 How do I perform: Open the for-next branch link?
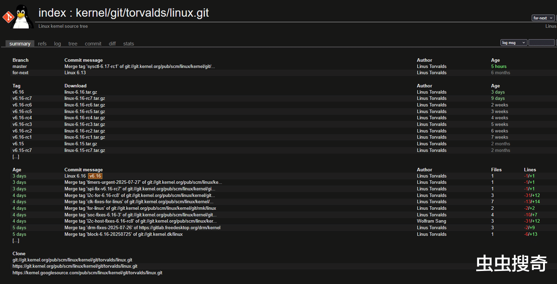click(20, 73)
